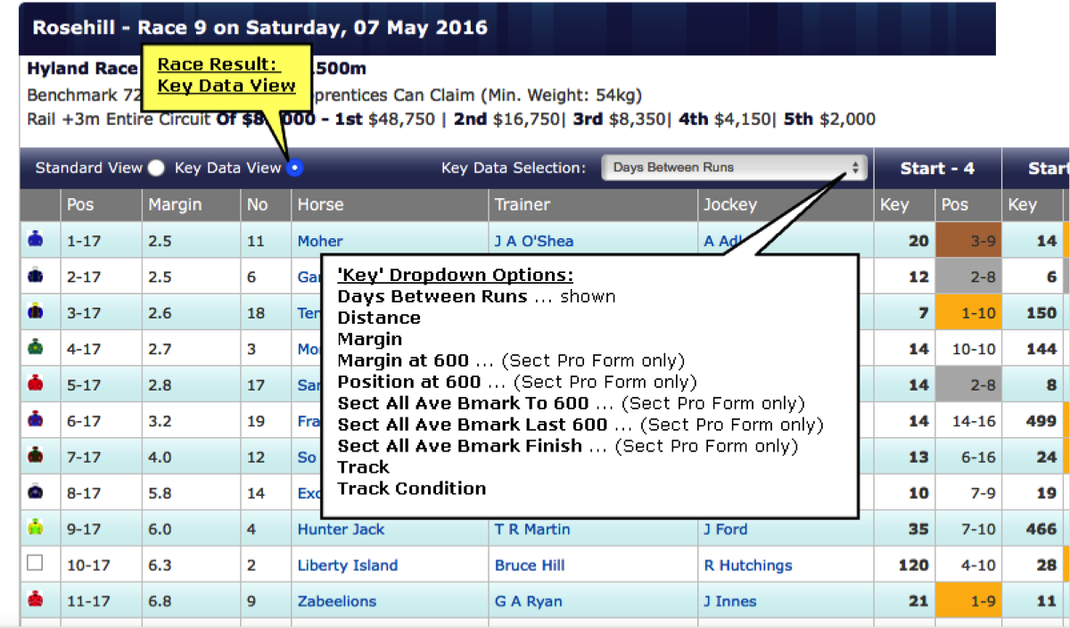The height and width of the screenshot is (628, 1070).
Task: Open the Key Data Selection dropdown
Action: click(x=733, y=168)
